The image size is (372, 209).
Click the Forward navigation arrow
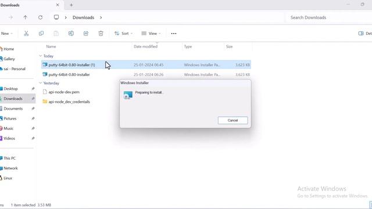tap(10, 17)
